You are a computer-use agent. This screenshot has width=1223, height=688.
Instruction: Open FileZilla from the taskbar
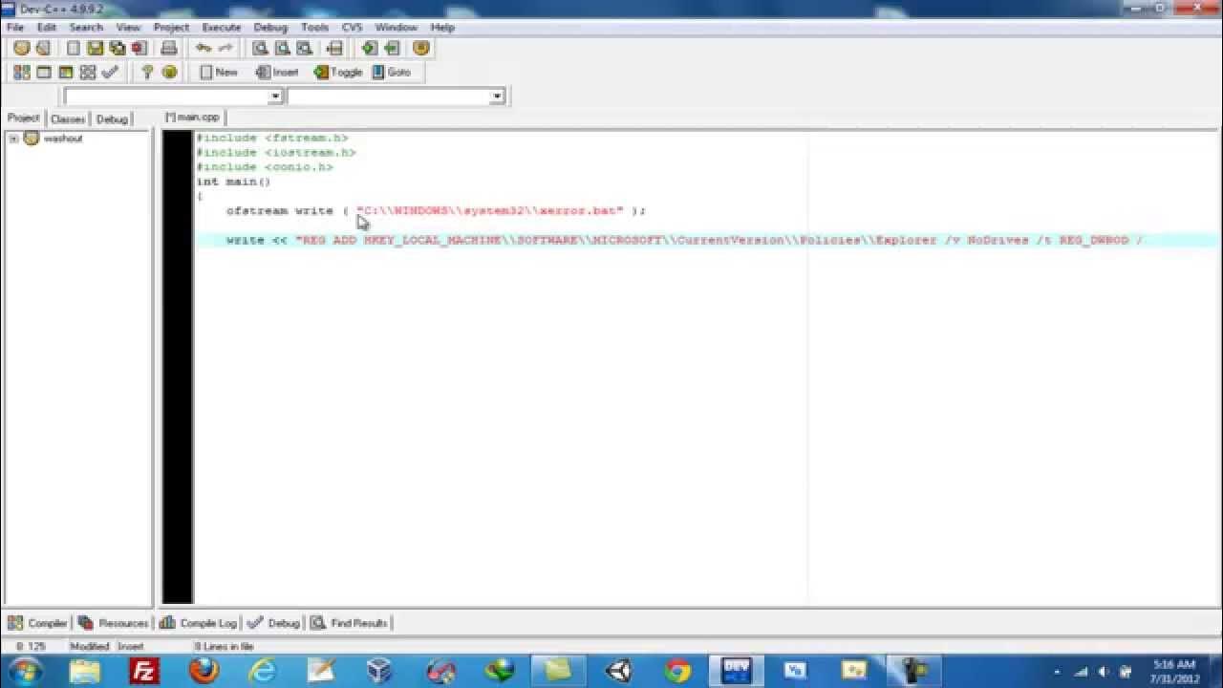click(144, 671)
